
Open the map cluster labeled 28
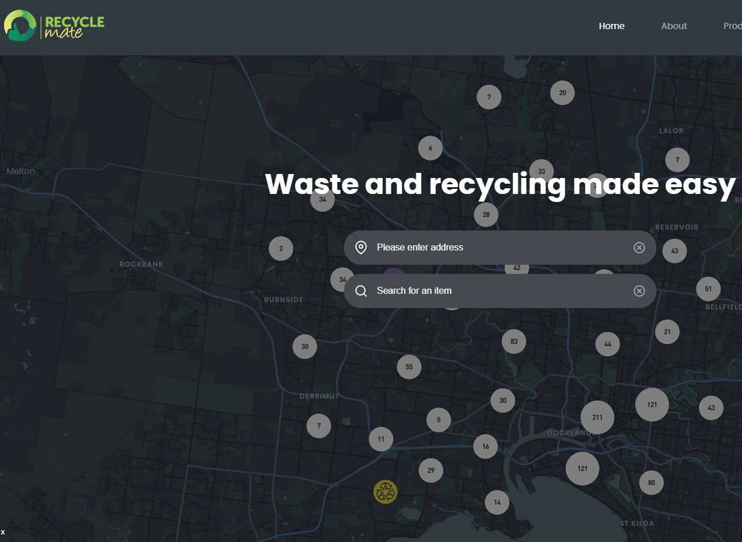[x=486, y=215]
